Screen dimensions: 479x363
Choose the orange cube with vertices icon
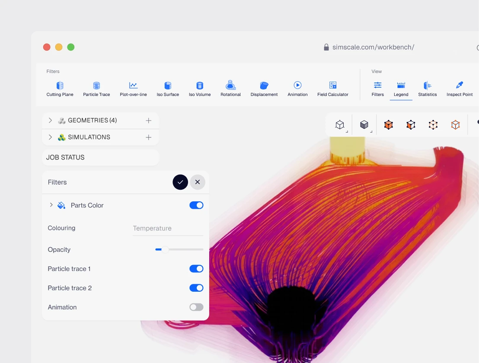[411, 125]
